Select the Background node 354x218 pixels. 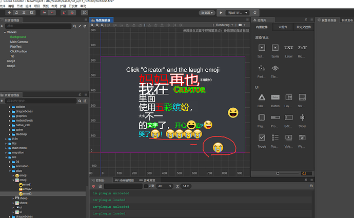pyautogui.click(x=18, y=37)
